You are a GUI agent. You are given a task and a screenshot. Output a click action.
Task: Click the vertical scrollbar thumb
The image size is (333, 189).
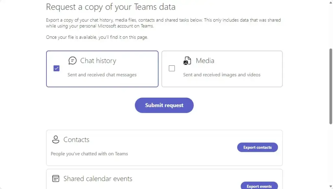tap(331, 86)
